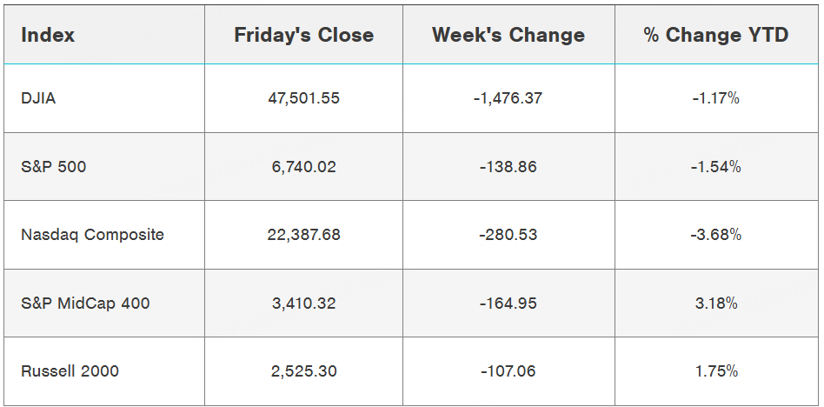Select the Friday's Close column header
Screen dimensions: 824x407
click(303, 36)
